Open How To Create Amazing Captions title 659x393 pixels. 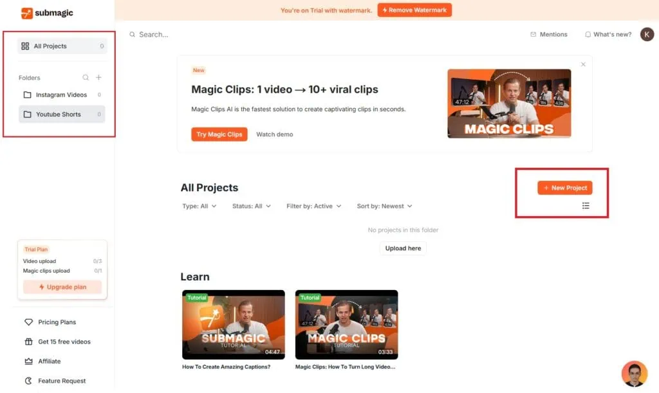click(226, 367)
